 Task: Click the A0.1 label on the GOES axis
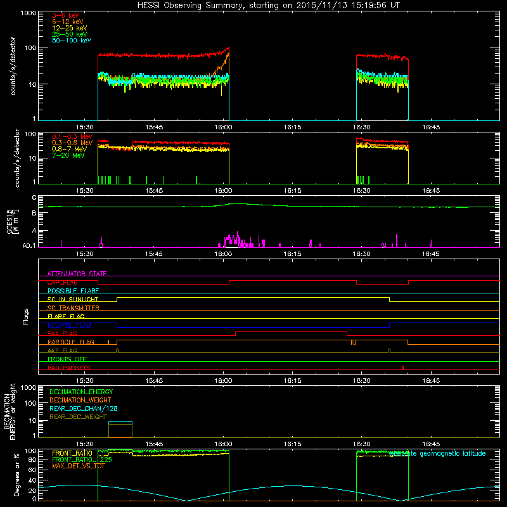(29, 246)
